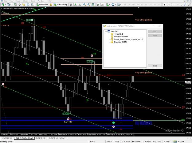Open the Market Watch panel icon

click(x=15, y=5)
